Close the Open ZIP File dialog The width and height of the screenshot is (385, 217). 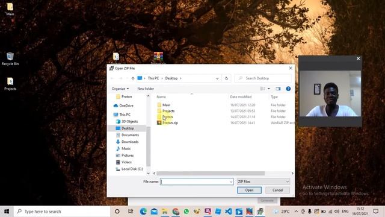click(291, 68)
